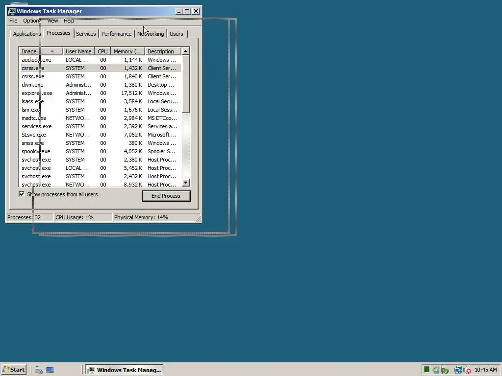This screenshot has width=502, height=376.
Task: Switch to the Applications tab
Action: pyautogui.click(x=26, y=34)
